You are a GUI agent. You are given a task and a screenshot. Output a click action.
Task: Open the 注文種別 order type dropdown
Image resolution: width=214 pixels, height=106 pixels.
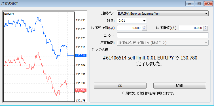pyautogui.click(x=163, y=43)
